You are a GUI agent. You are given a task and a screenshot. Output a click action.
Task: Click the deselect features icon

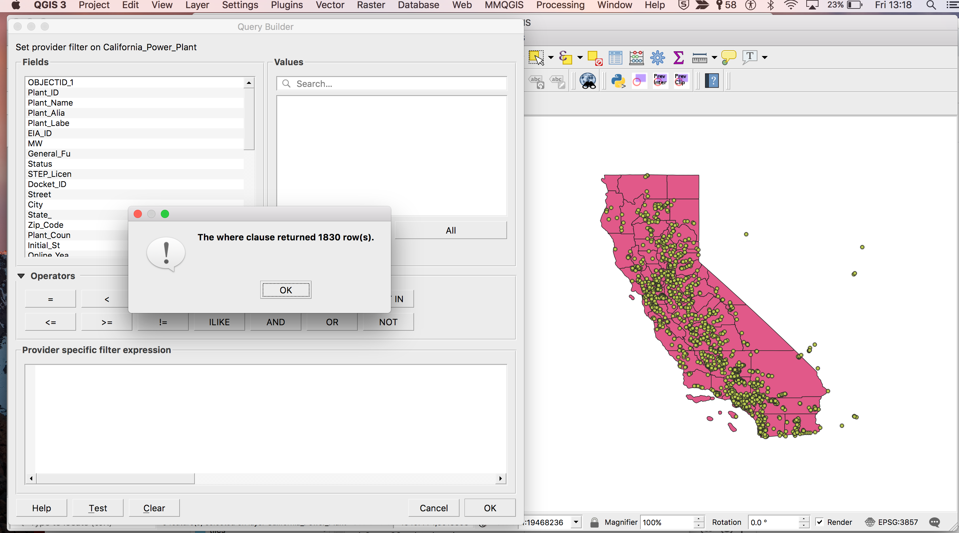595,58
